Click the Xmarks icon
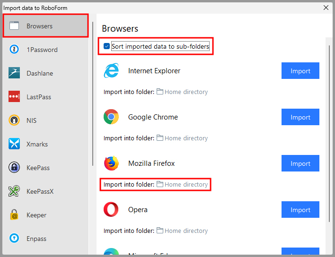 point(14,144)
